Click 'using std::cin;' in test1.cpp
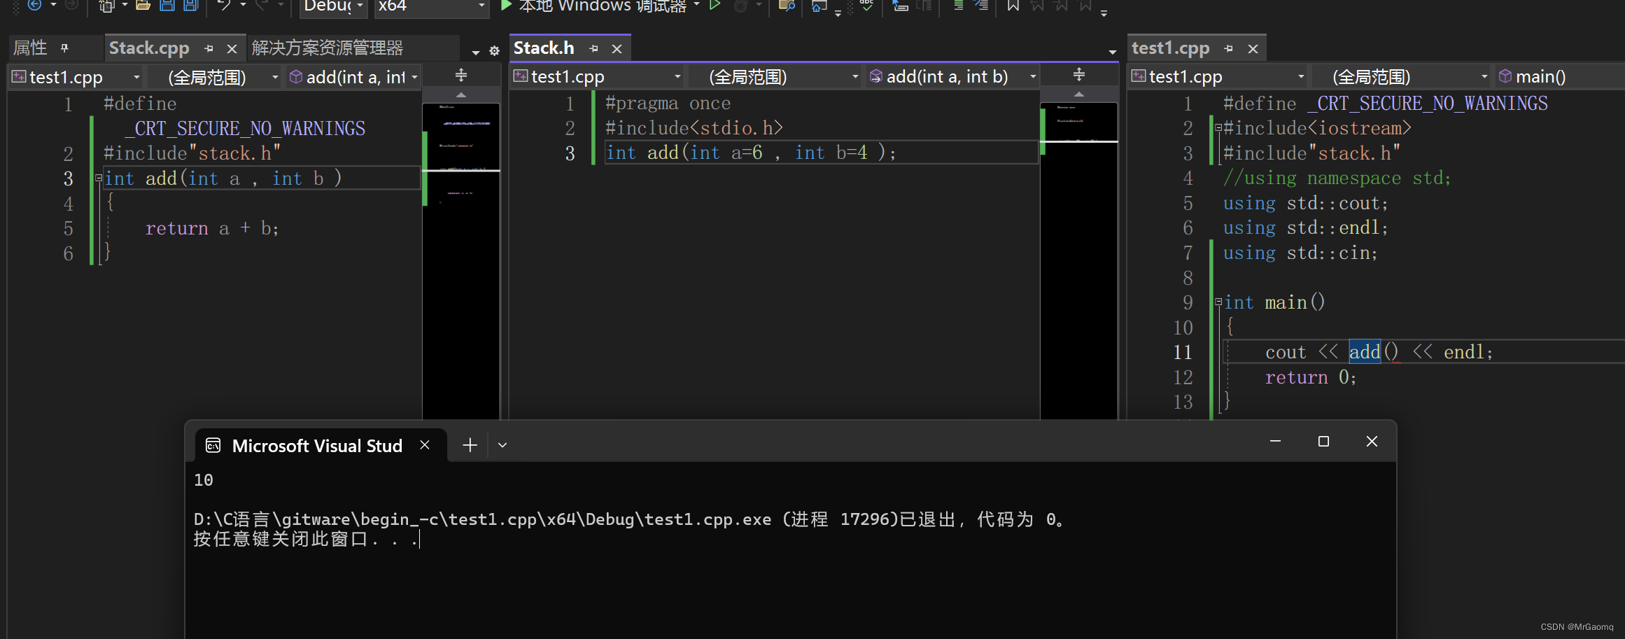 pos(1300,253)
